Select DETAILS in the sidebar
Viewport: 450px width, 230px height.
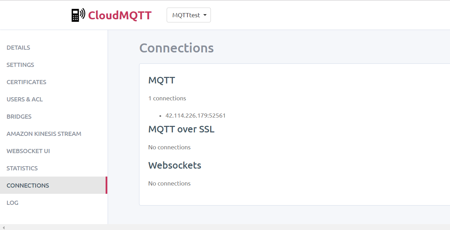pos(18,47)
